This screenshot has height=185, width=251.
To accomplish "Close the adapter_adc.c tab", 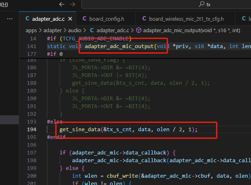I will [70, 19].
